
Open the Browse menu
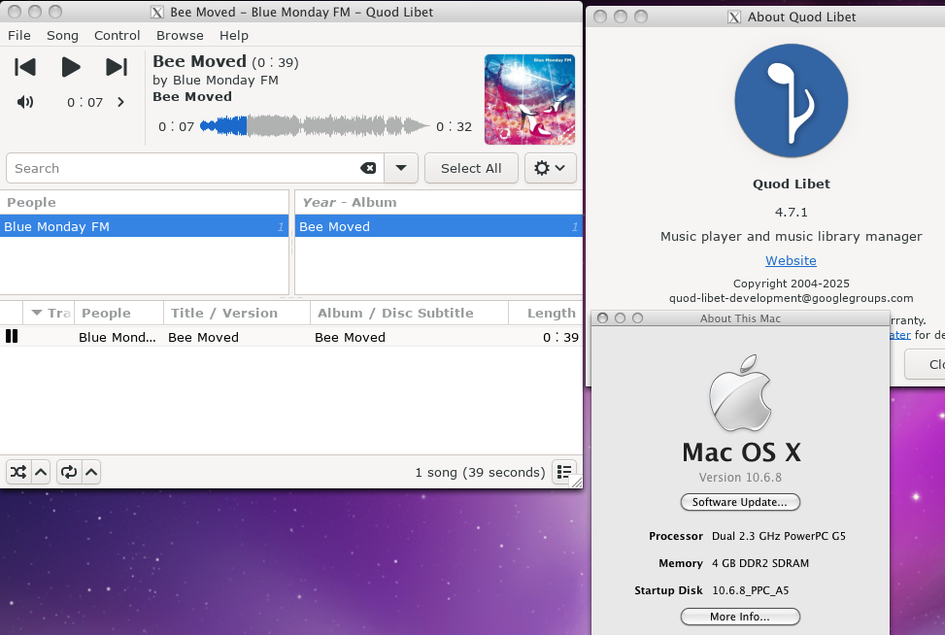(x=180, y=36)
